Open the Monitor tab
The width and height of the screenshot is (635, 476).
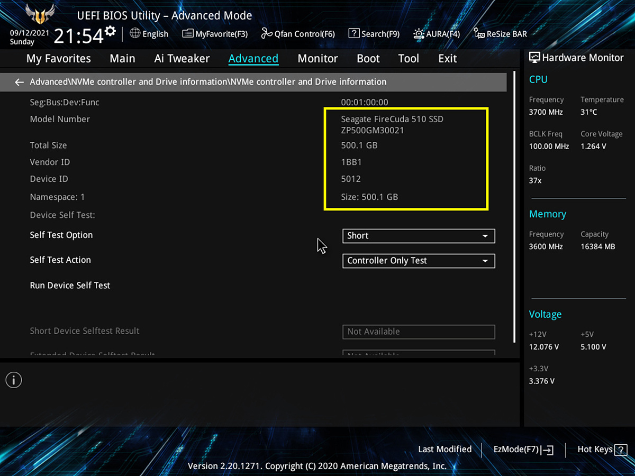click(317, 59)
